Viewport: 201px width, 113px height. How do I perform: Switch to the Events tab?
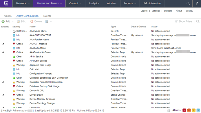(x=47, y=16)
